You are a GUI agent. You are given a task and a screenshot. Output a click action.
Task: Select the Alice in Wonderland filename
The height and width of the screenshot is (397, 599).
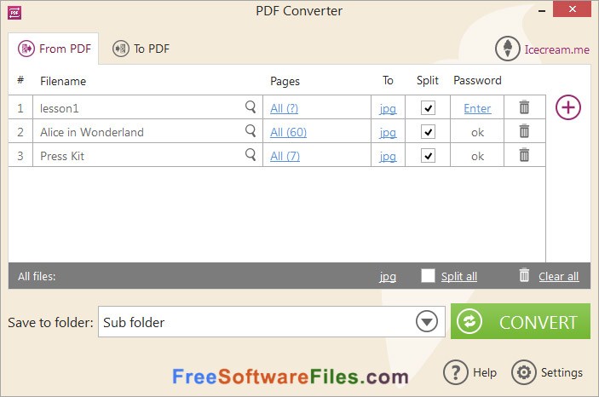coord(92,132)
